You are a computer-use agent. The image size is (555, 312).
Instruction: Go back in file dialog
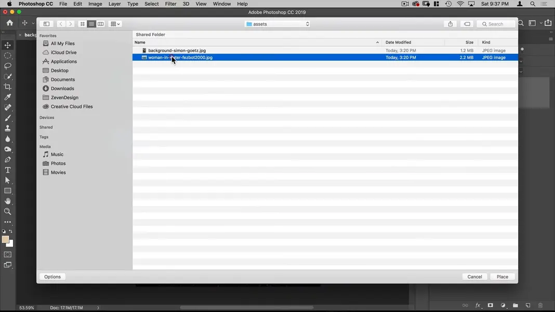pos(61,24)
